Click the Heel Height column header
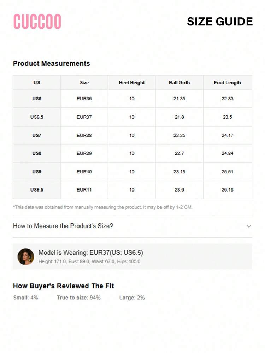This screenshot has width=265, height=353. (132, 83)
